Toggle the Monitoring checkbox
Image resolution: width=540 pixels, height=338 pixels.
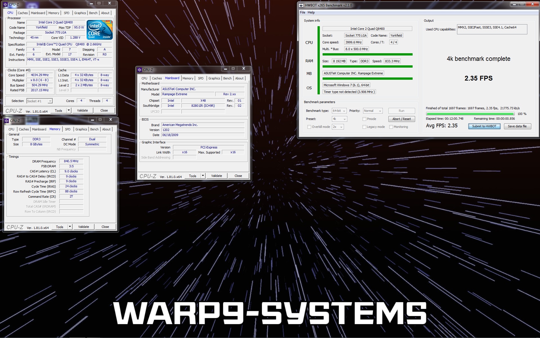[391, 127]
